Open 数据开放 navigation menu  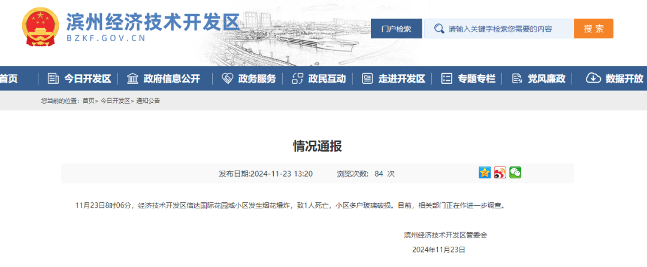(624, 78)
